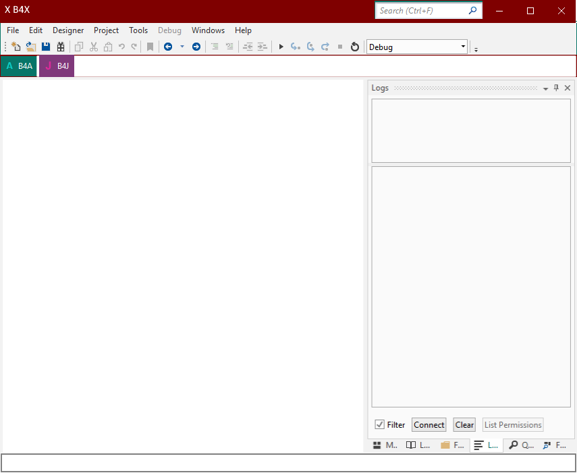The height and width of the screenshot is (473, 577).
Task: Click the Cut scissors icon
Action: coord(93,47)
